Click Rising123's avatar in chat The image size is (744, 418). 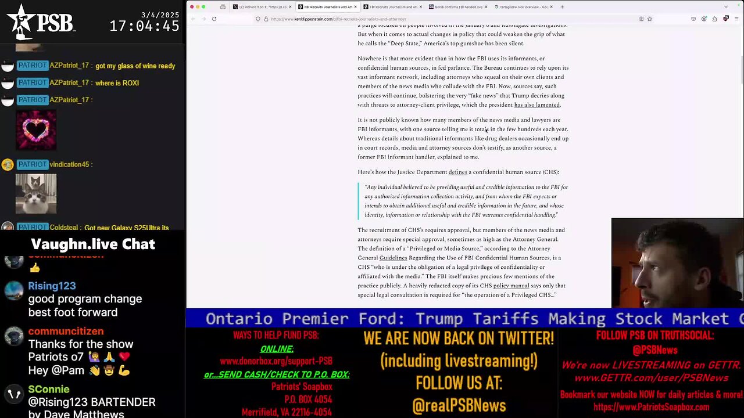click(13, 291)
